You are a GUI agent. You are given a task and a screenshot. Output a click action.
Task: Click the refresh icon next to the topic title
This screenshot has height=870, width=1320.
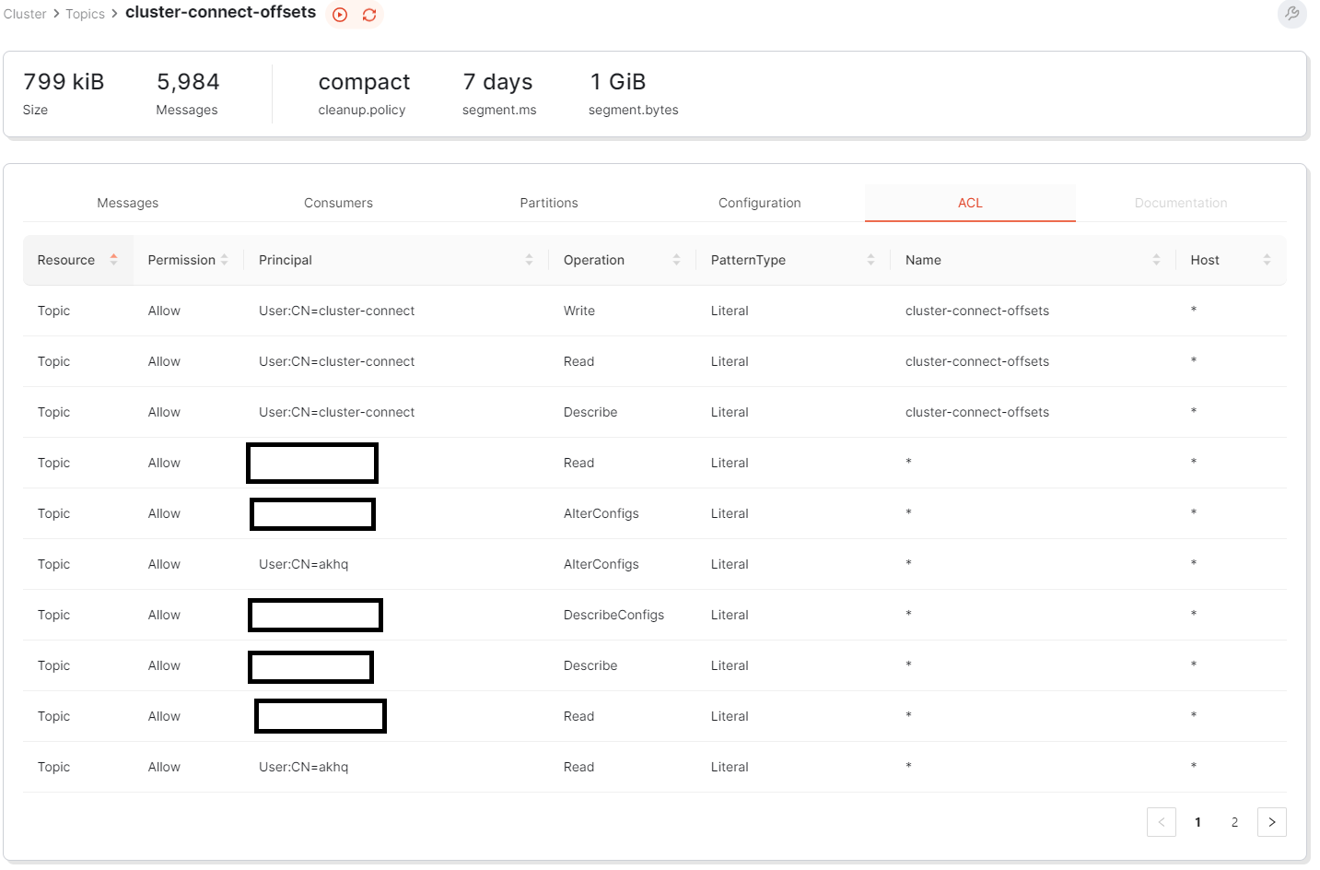369,15
